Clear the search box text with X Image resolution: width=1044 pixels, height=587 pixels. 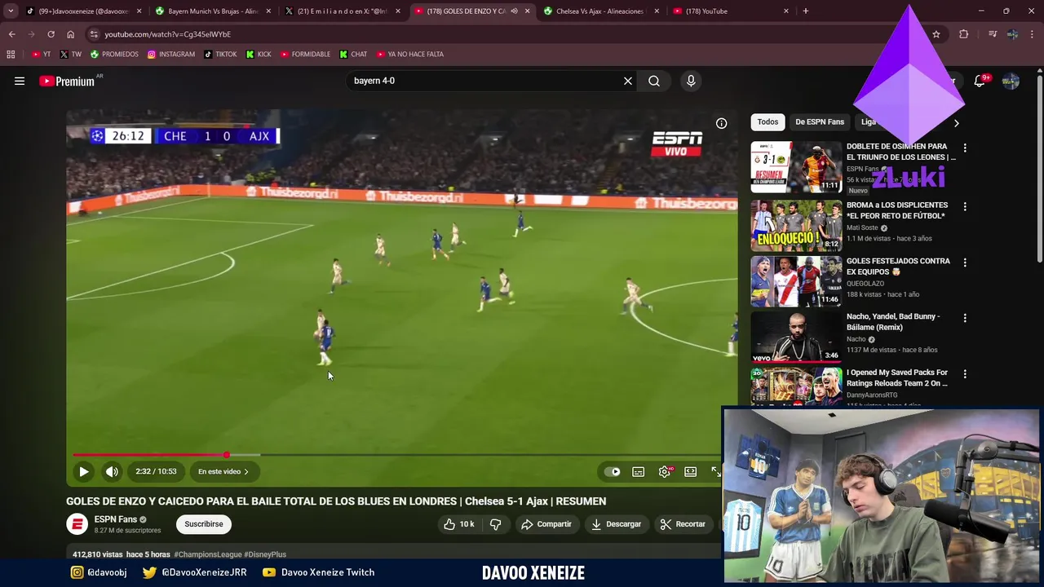(x=628, y=81)
